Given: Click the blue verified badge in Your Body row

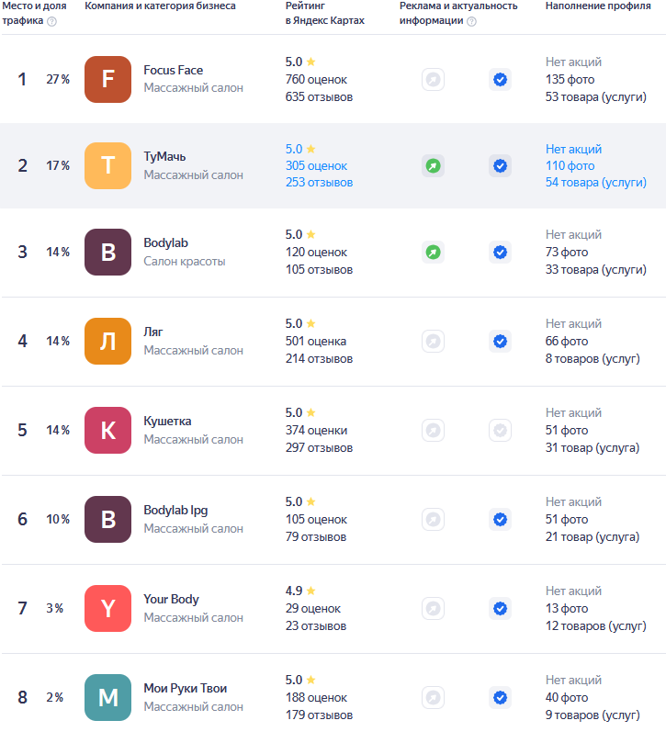Looking at the screenshot, I should [500, 608].
